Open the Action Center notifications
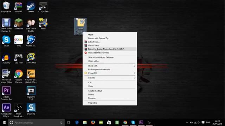 point(203,122)
